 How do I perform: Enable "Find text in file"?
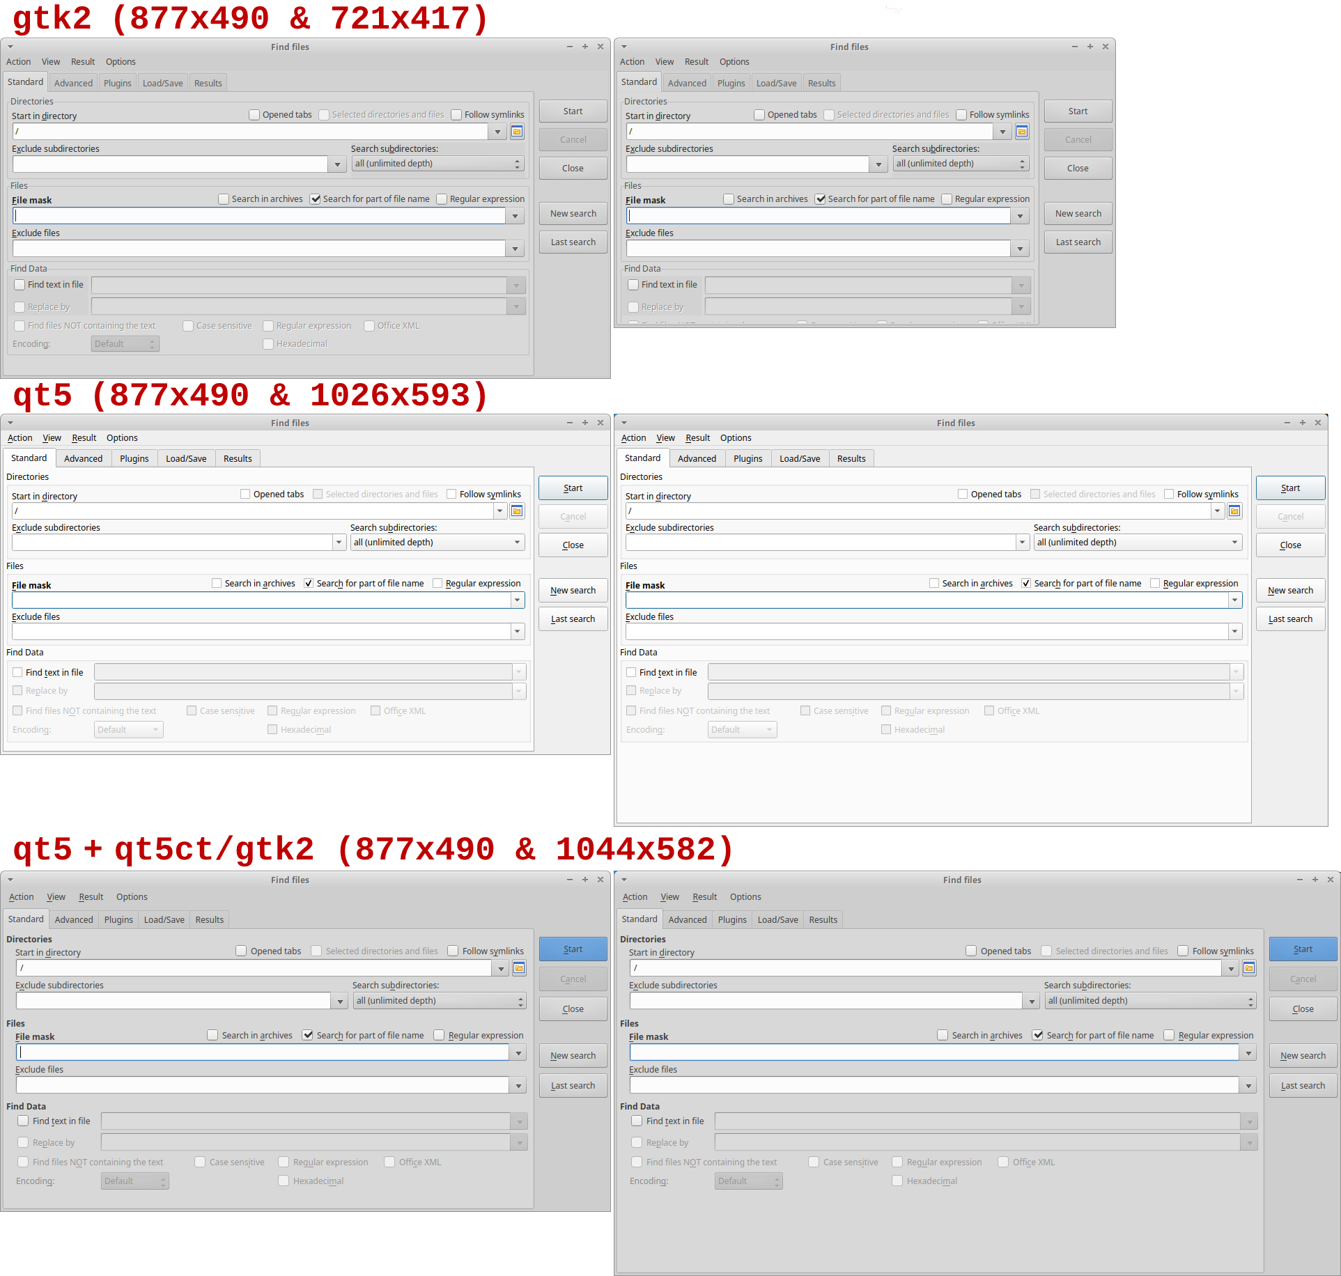[20, 284]
